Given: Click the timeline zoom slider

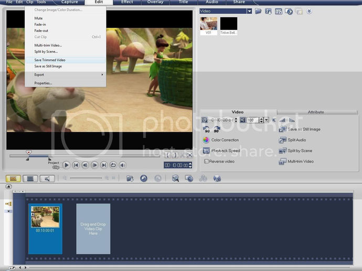Looking at the screenshot, I should [x=86, y=178].
